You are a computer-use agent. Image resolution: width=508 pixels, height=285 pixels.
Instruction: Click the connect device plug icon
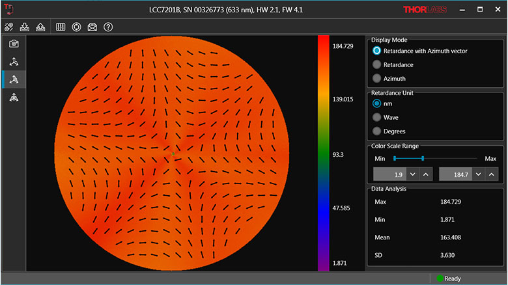(x=9, y=27)
